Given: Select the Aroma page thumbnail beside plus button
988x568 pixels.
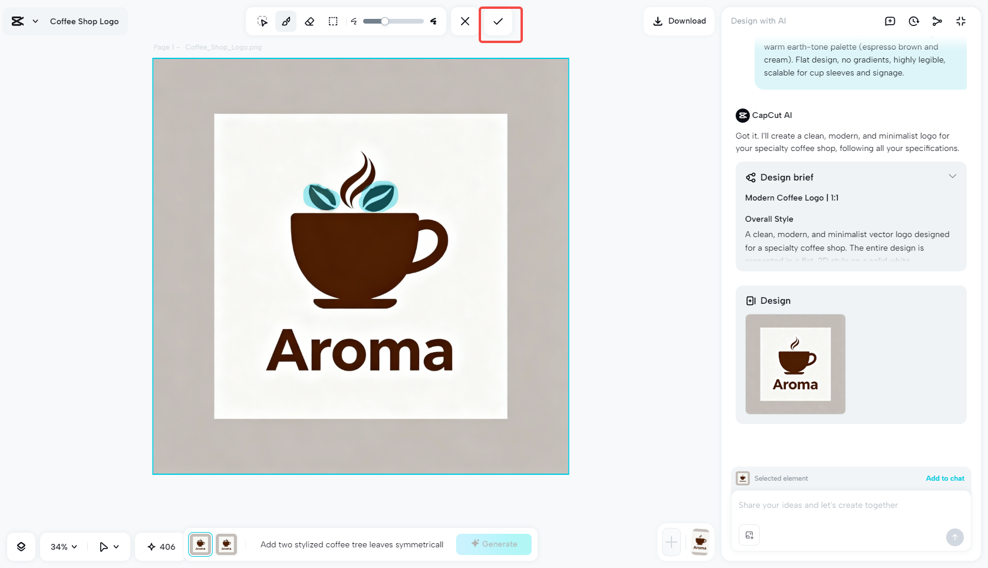Looking at the screenshot, I should coord(700,542).
